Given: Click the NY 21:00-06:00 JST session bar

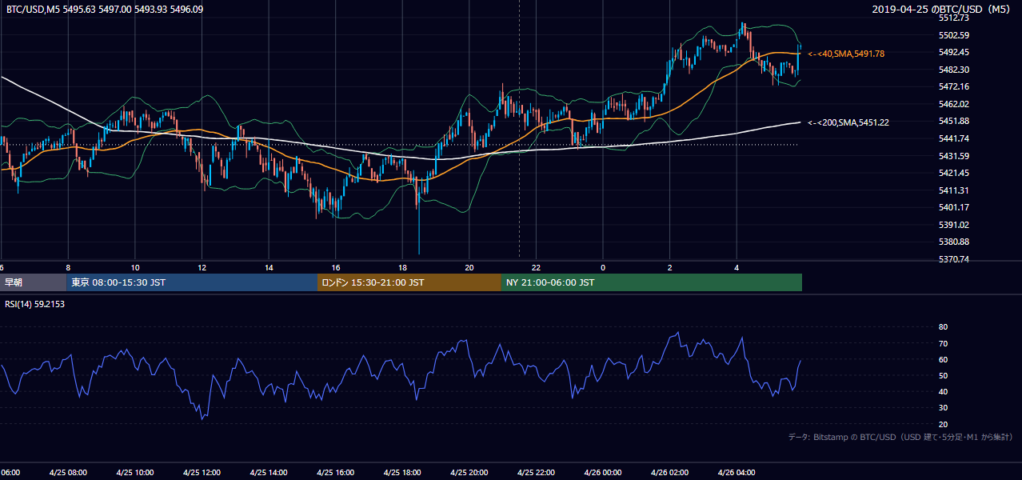Looking at the screenshot, I should tap(652, 282).
